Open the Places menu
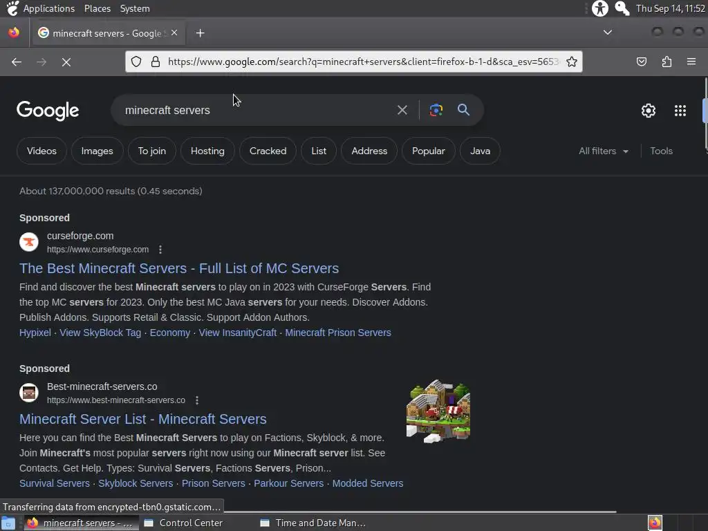This screenshot has width=708, height=531. tap(97, 8)
